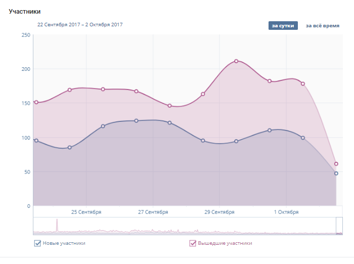Click blue data point at peak 124
Screen dimensions: 354x264
136,120
